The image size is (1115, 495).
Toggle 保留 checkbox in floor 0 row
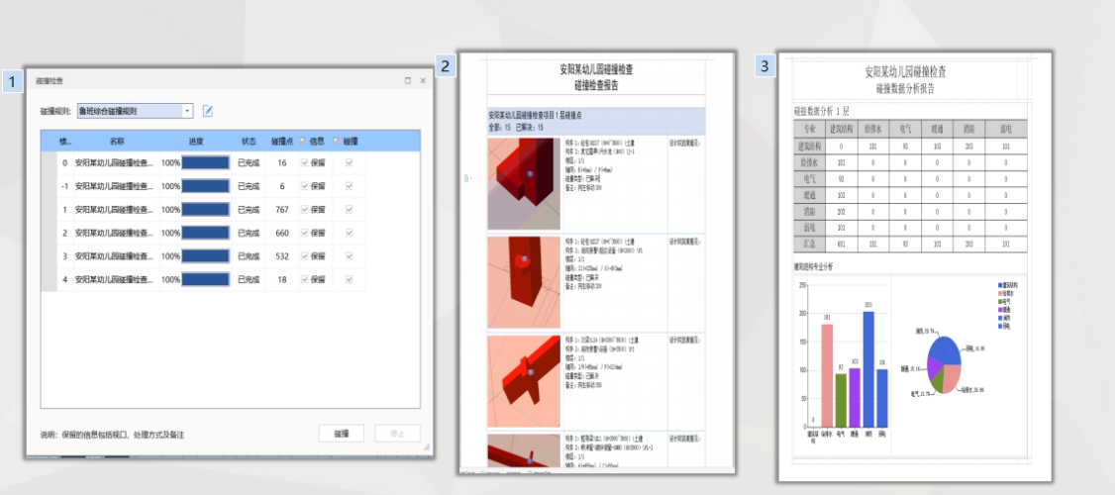305,163
